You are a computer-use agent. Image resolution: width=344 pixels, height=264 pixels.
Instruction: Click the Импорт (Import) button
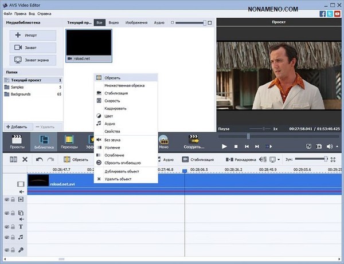[x=33, y=35]
